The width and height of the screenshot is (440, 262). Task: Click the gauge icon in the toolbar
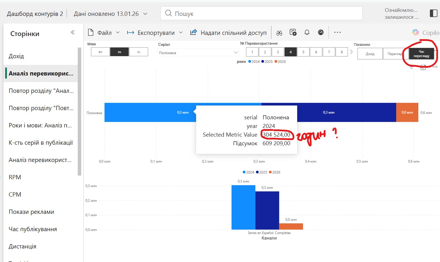point(321,32)
